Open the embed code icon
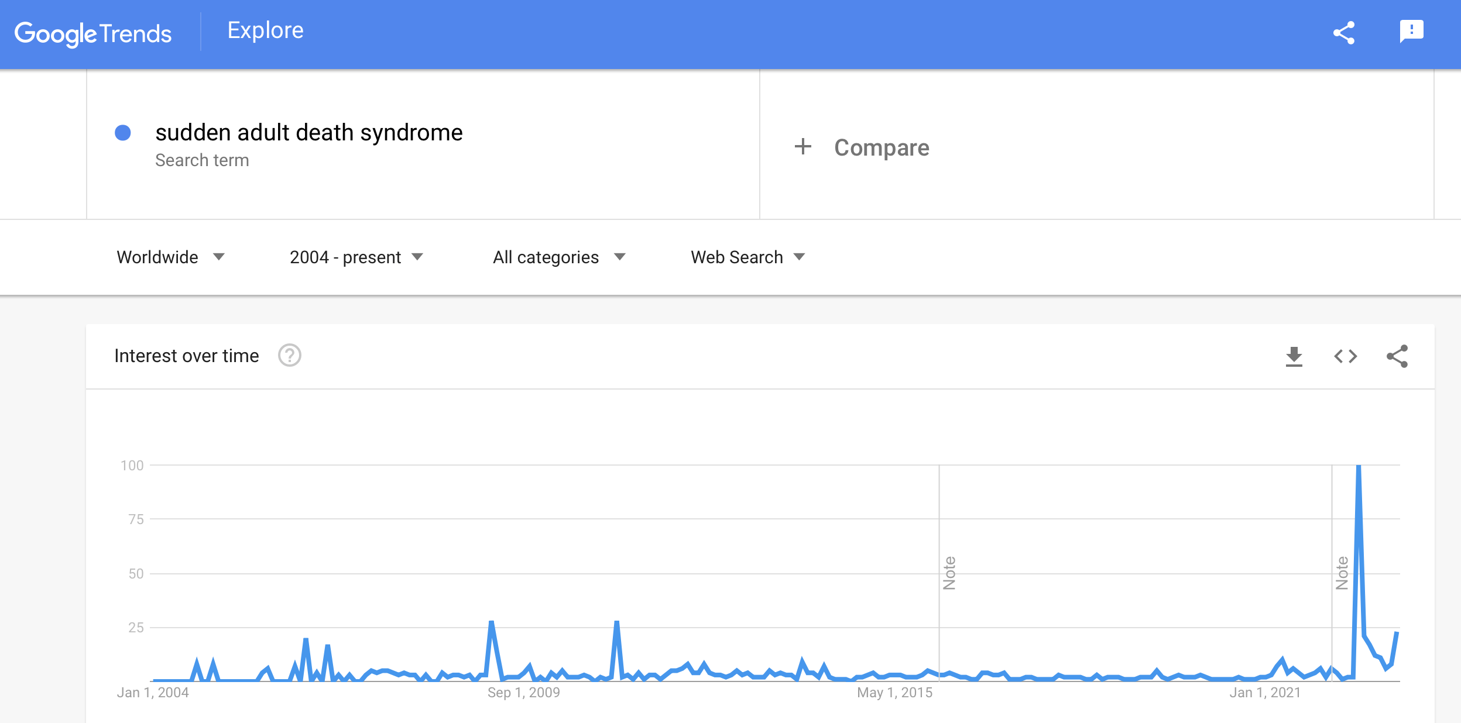 1346,356
